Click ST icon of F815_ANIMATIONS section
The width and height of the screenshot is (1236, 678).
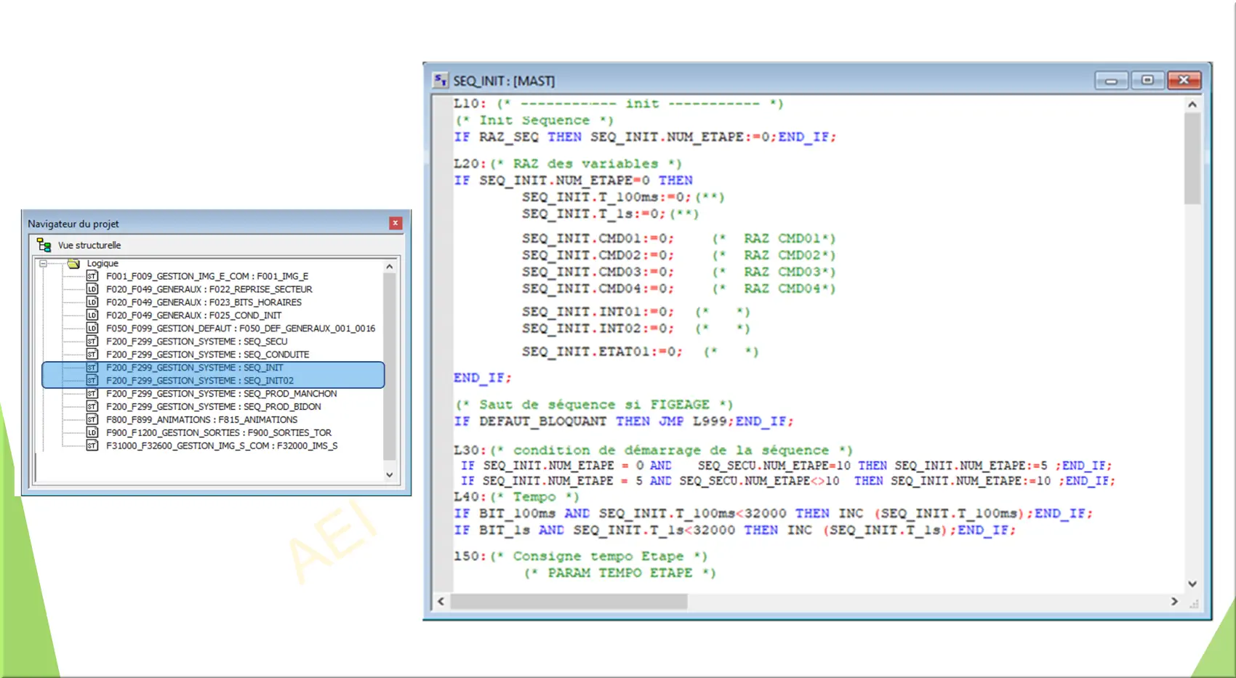(x=92, y=420)
